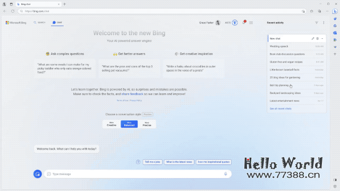Image resolution: width=340 pixels, height=191 pixels.
Task: Close the Bing chat browser tab
Action: pyautogui.click(x=58, y=4)
